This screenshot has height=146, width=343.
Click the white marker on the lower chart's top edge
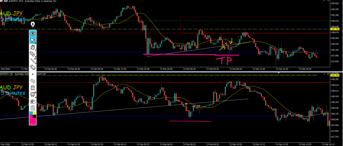click(278, 72)
